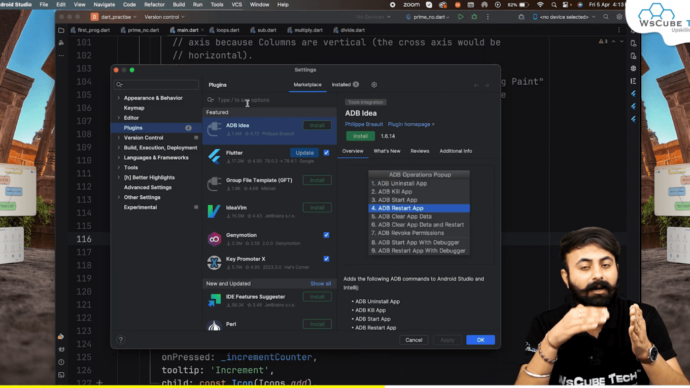Toggle the Key Promoter X checkbox
This screenshot has height=388, width=690.
pos(326,259)
